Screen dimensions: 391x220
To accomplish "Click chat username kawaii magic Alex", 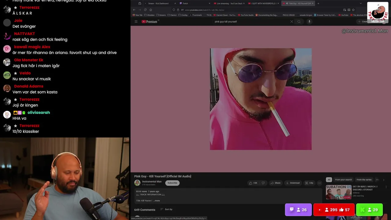I will (32, 47).
